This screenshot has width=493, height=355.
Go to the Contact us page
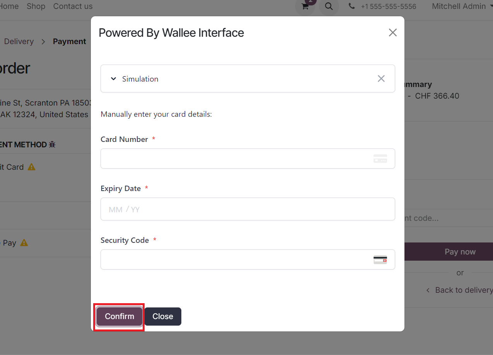[x=73, y=6]
